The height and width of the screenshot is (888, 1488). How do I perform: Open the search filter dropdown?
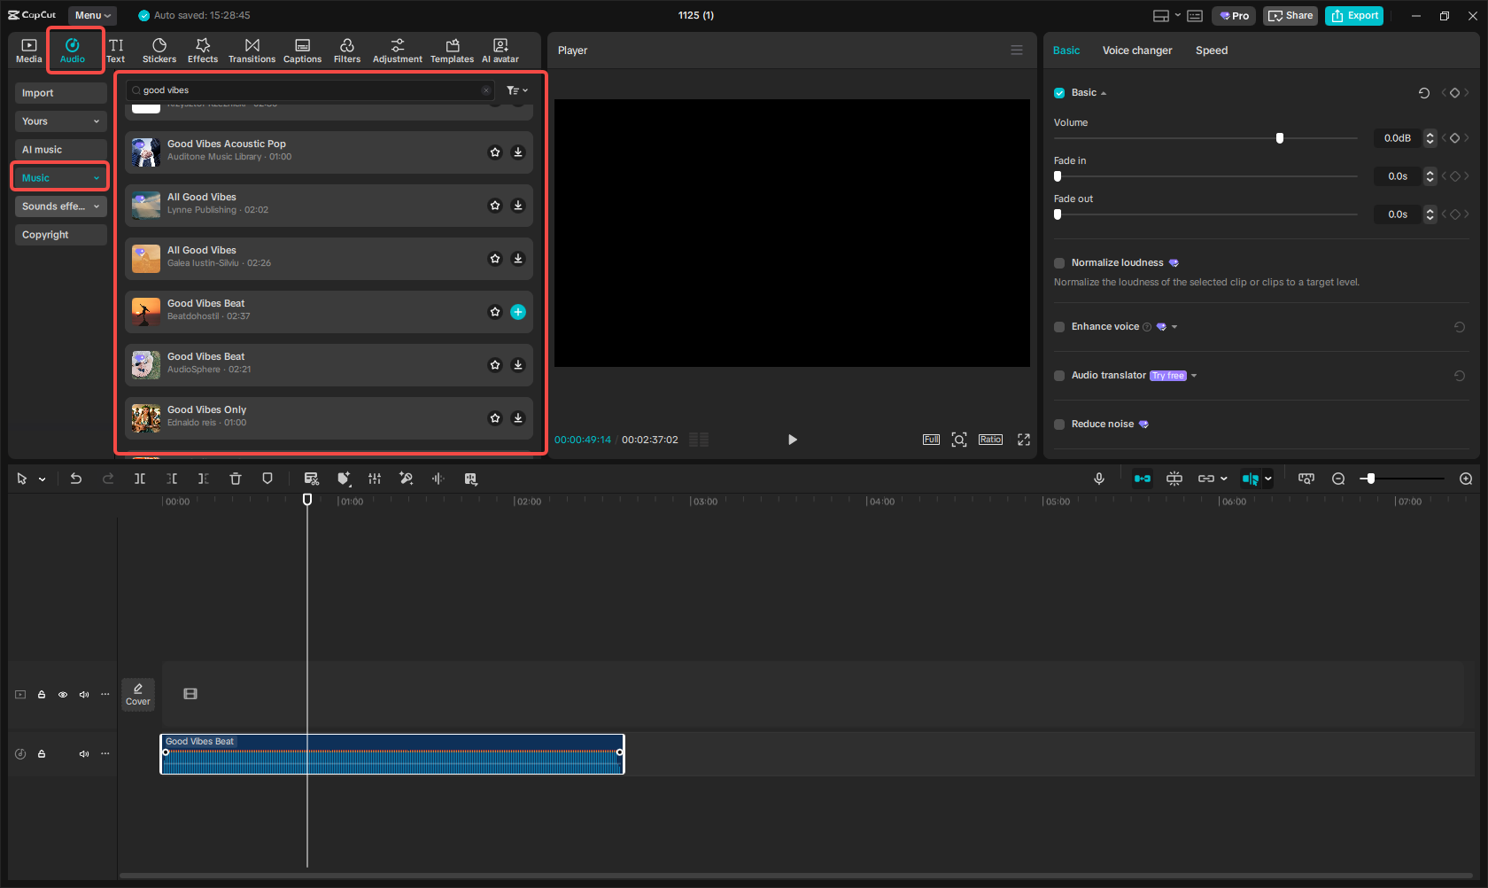point(517,90)
